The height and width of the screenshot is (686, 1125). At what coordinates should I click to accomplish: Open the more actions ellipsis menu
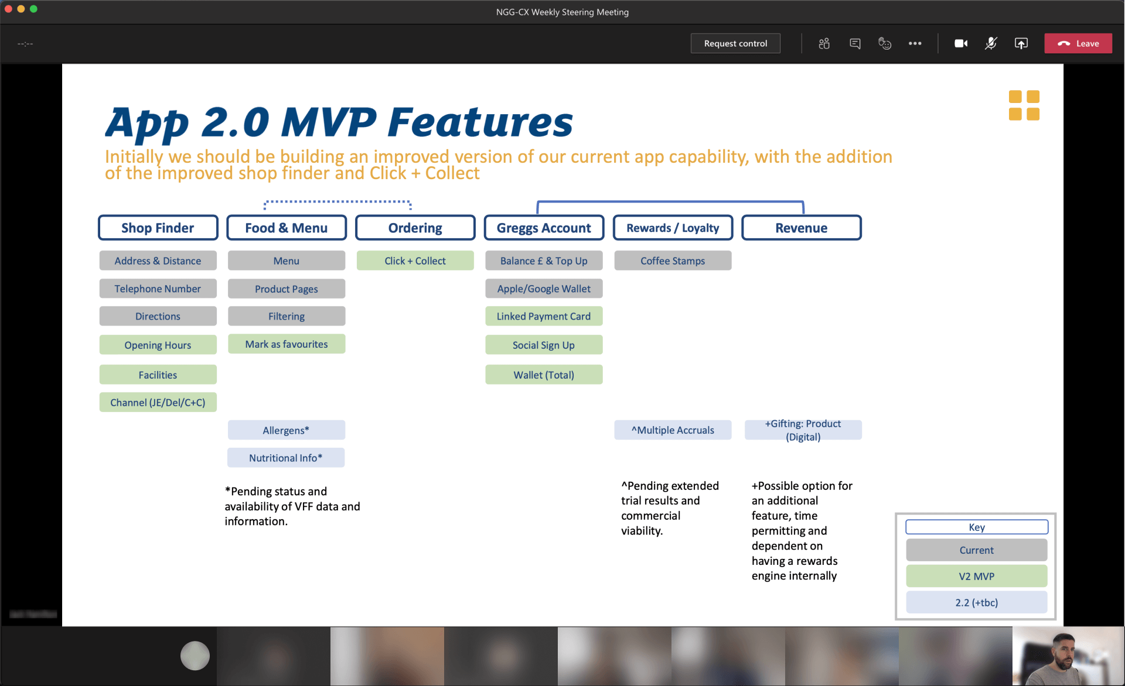click(915, 43)
